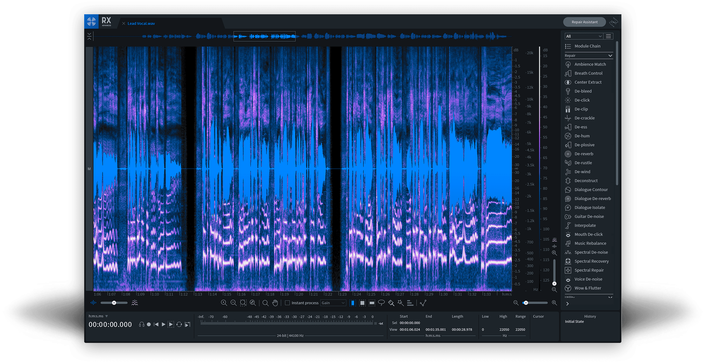Image resolution: width=705 pixels, height=363 pixels.
Task: Open the De-reverb module
Action: [588, 154]
